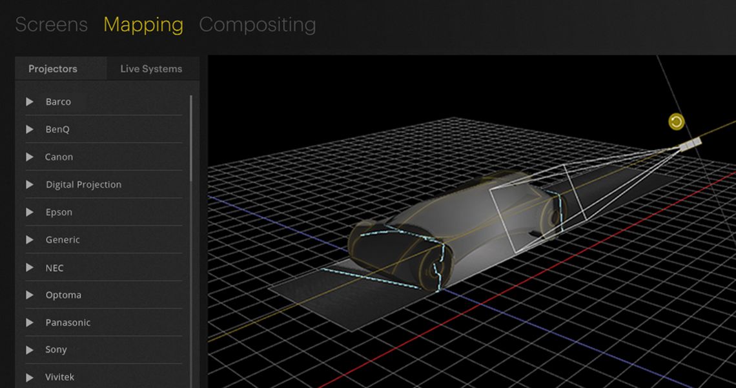The height and width of the screenshot is (388, 736).
Task: Expand the Barco projector group
Action: [30, 102]
